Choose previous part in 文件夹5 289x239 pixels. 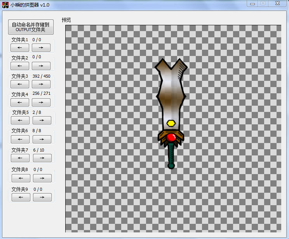(20, 120)
